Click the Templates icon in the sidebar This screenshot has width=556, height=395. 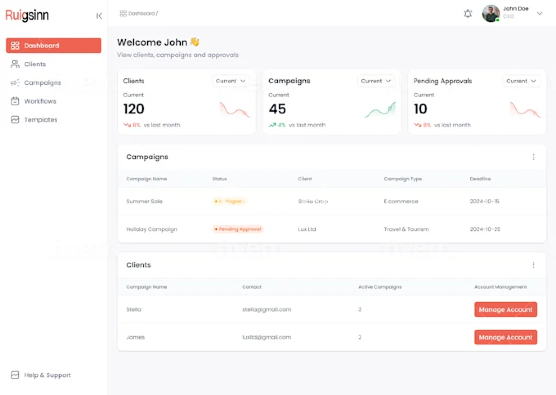[x=15, y=120]
